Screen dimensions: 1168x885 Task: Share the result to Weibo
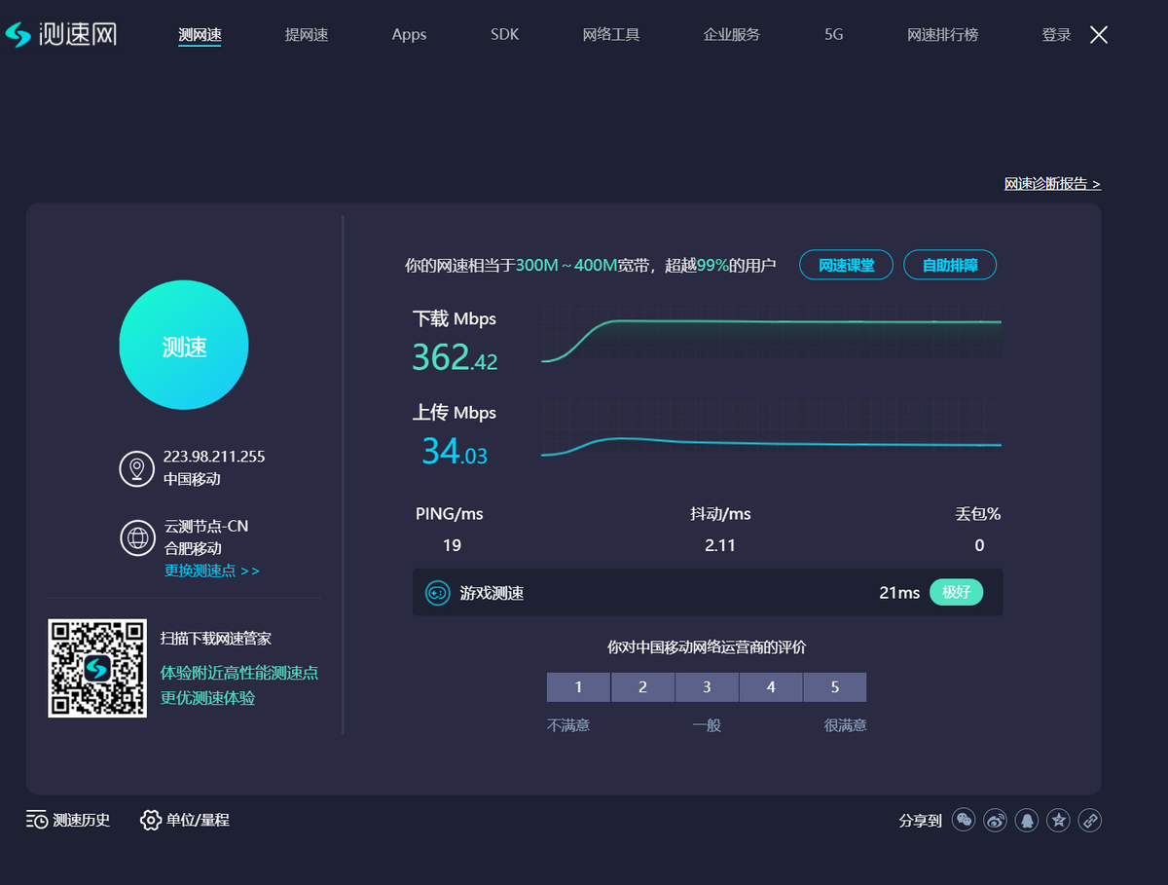[x=995, y=820]
